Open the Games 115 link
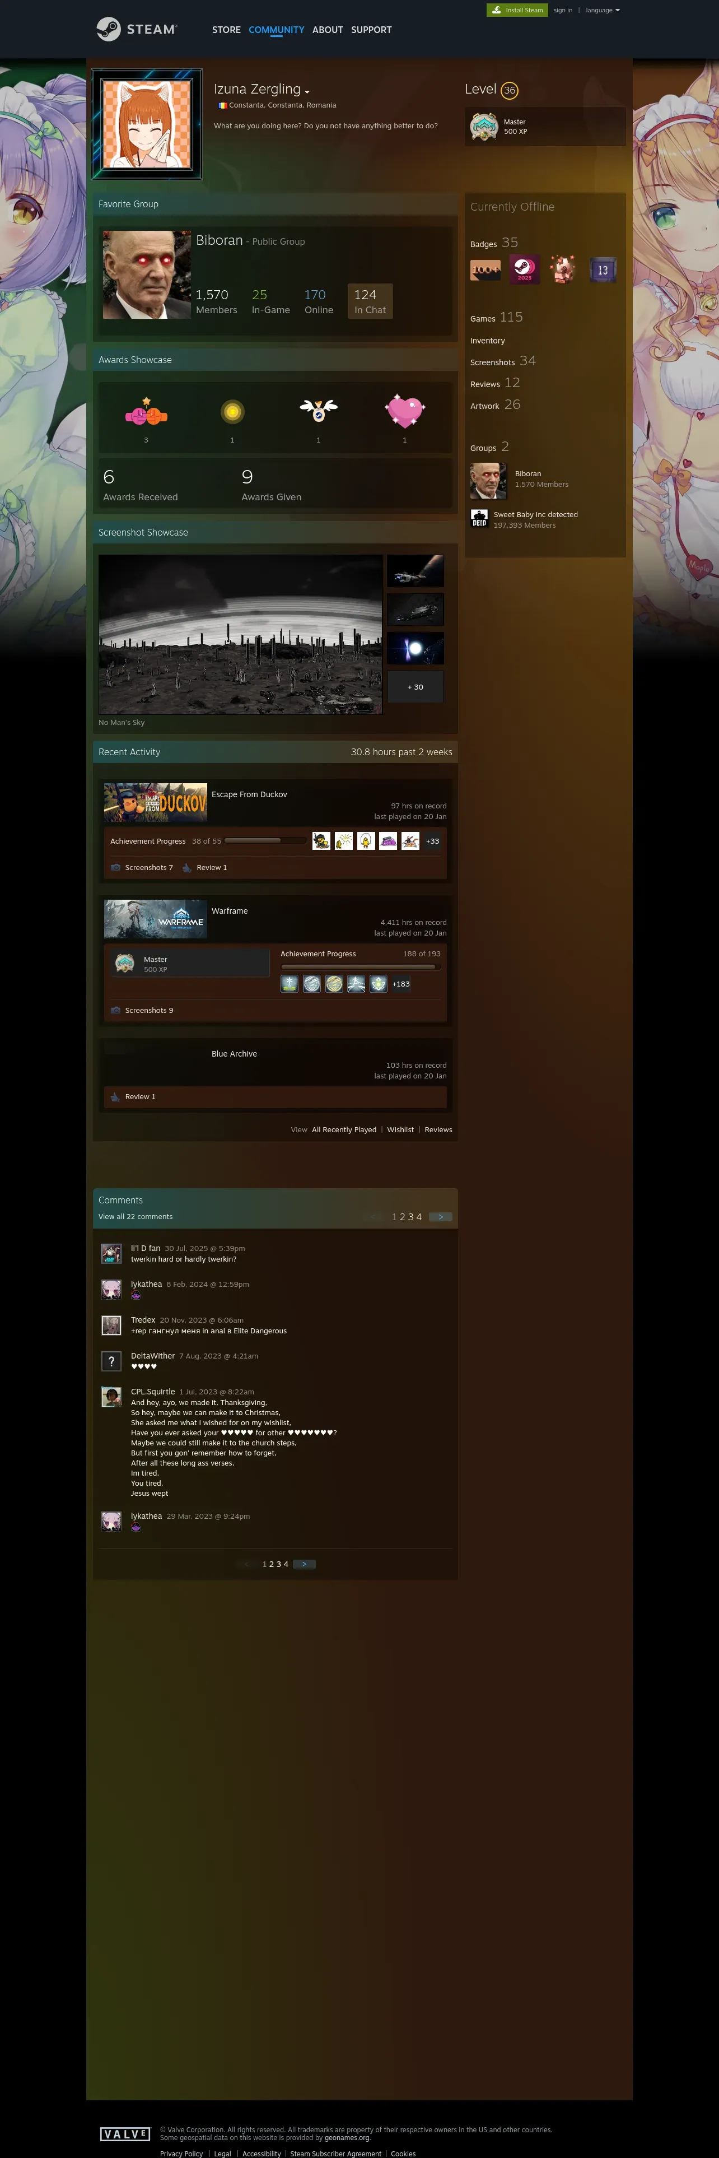This screenshot has width=719, height=2158. click(496, 318)
